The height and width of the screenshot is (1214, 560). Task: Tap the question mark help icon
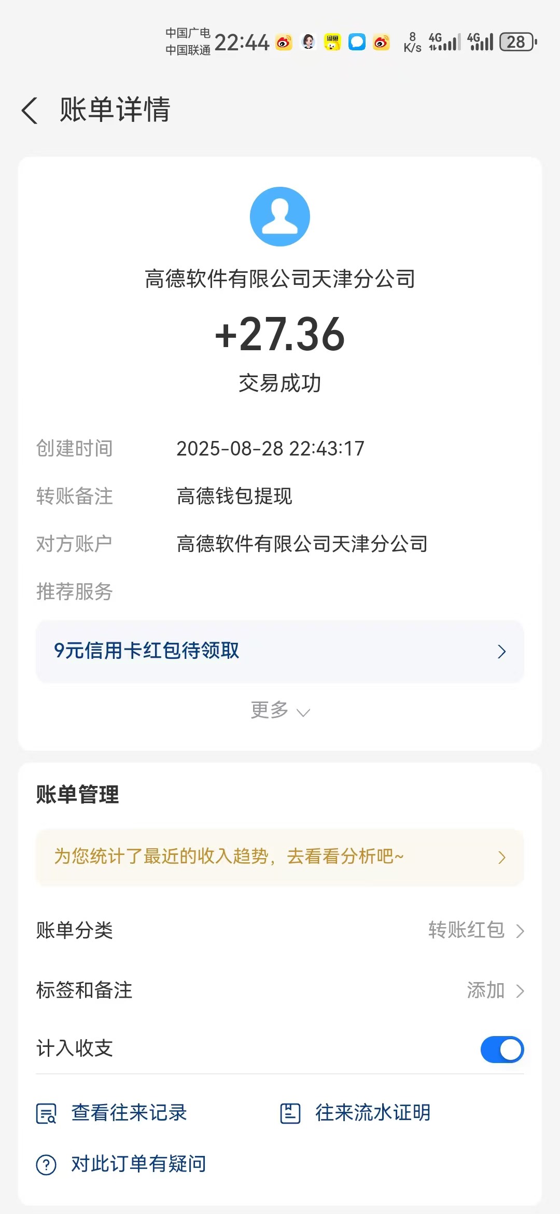coord(46,1165)
